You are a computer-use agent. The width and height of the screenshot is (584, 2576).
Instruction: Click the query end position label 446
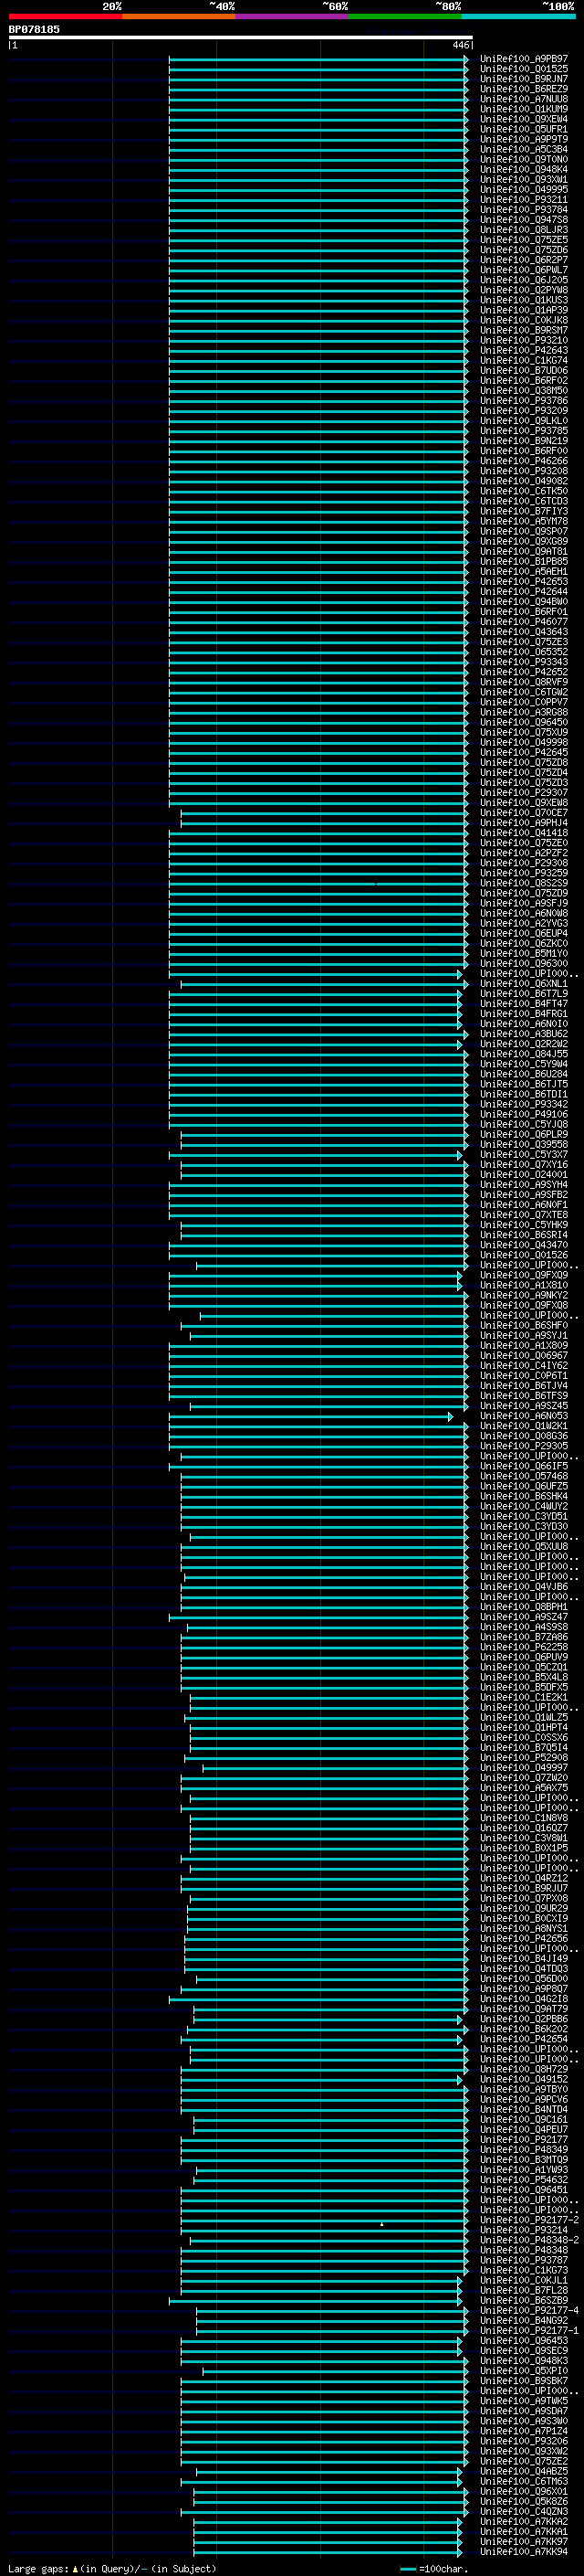coord(460,45)
